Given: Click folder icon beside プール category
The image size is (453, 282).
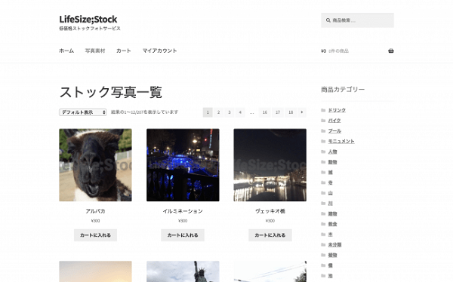Looking at the screenshot, I should tap(323, 131).
